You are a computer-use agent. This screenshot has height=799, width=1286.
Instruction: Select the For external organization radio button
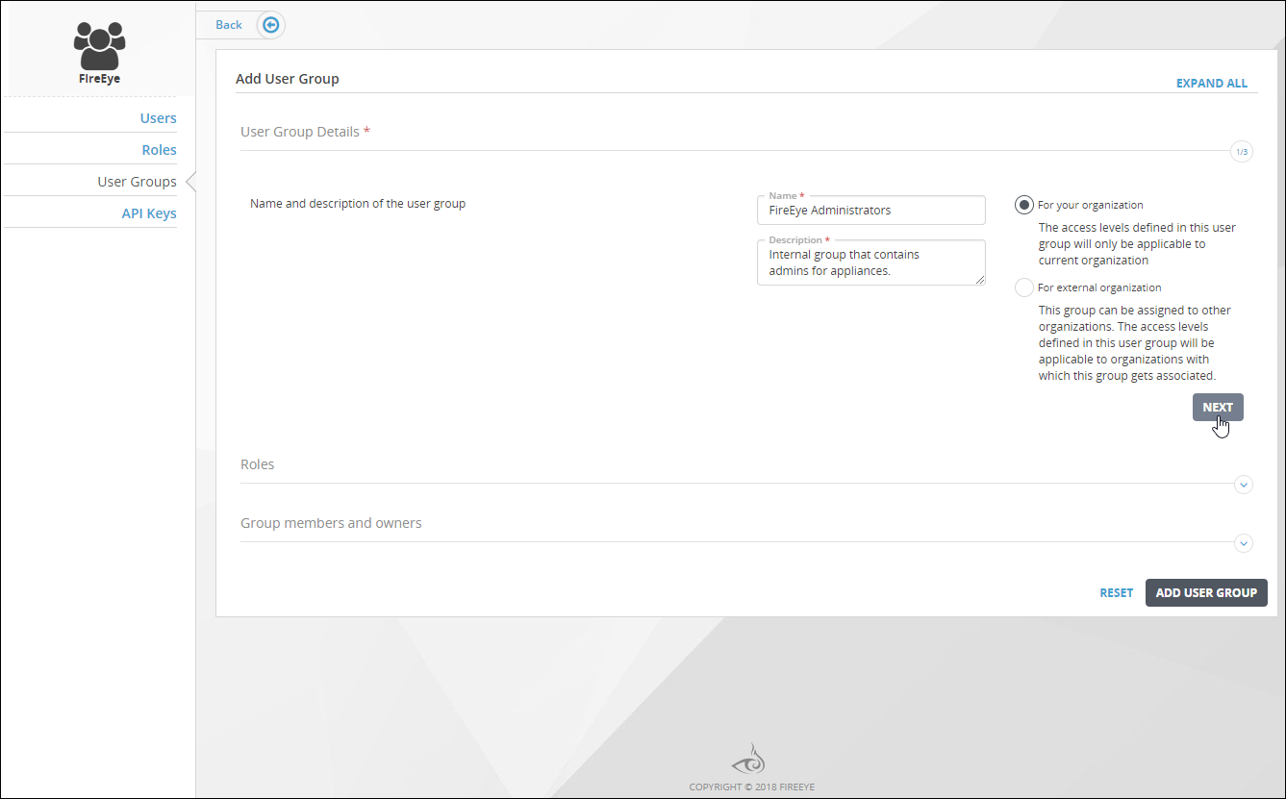(x=1024, y=287)
